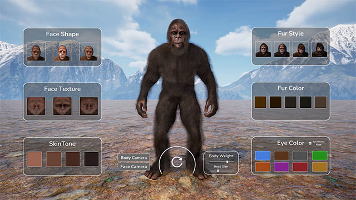
Task: Set eye color to green
Action: coord(320,156)
